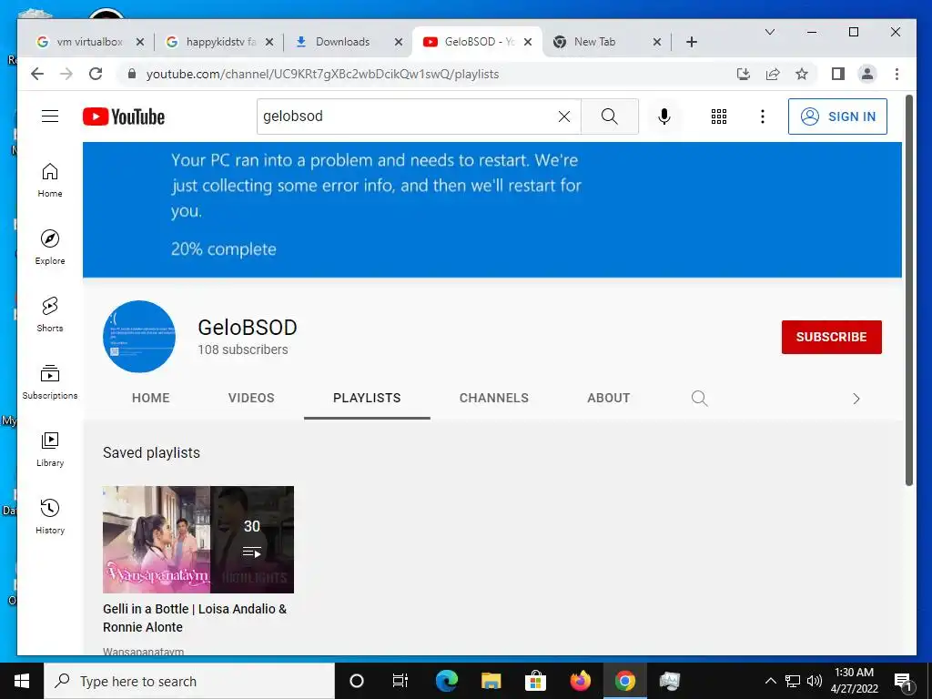This screenshot has height=699, width=932.
Task: Open Microsoft Store from taskbar
Action: [535, 681]
